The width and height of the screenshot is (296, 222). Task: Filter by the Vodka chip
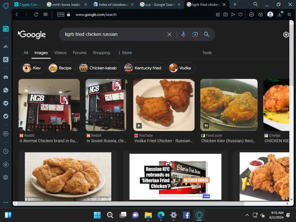click(x=181, y=68)
